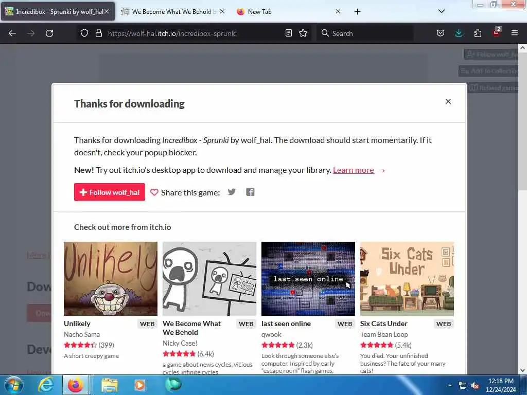
Task: Open the Unlikely game thumbnail
Action: (111, 278)
